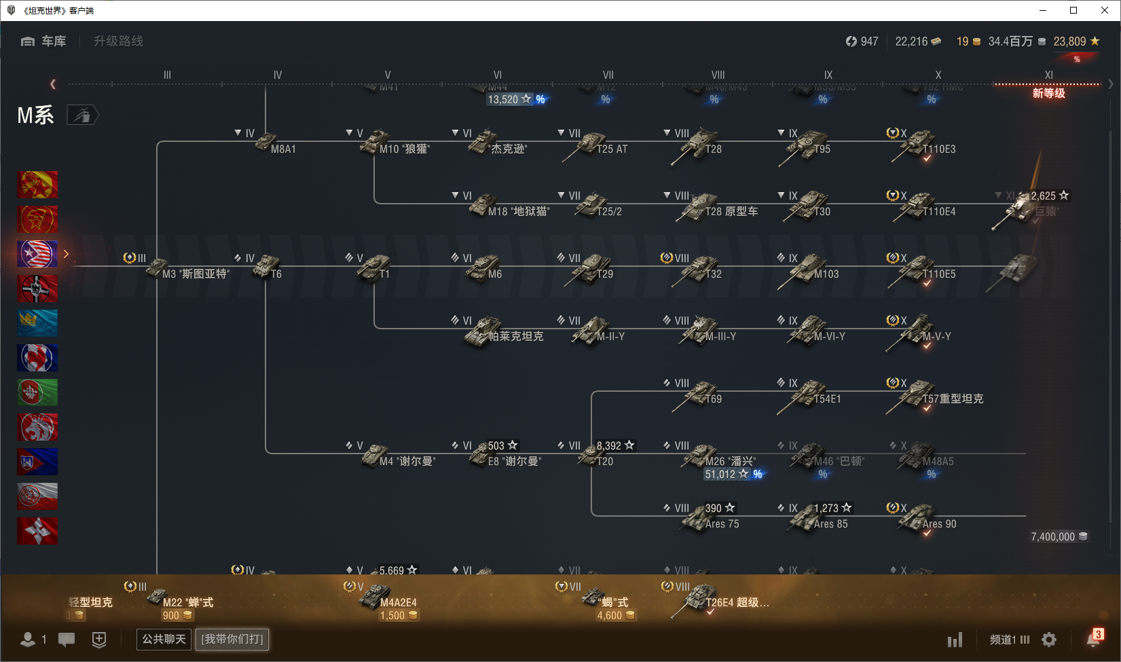Open the [我带你们打] chat channel
This screenshot has height=662, width=1121.
[232, 639]
